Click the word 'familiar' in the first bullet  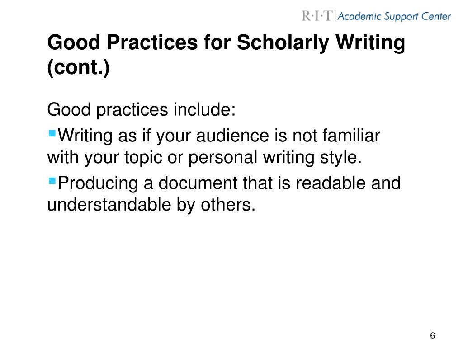(351, 136)
